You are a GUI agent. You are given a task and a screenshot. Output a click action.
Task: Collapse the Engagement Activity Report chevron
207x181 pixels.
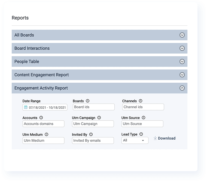point(182,88)
